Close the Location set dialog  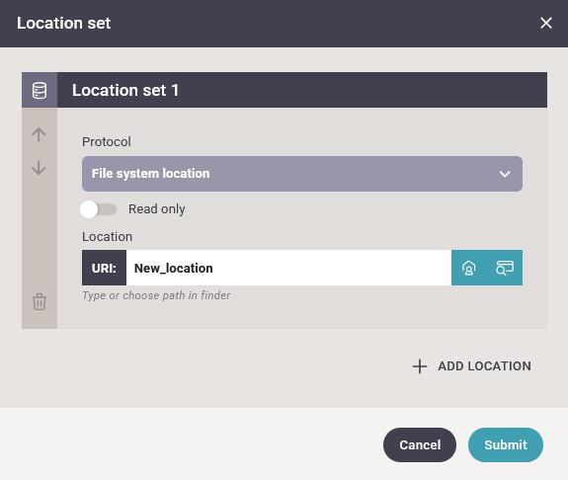(x=546, y=23)
